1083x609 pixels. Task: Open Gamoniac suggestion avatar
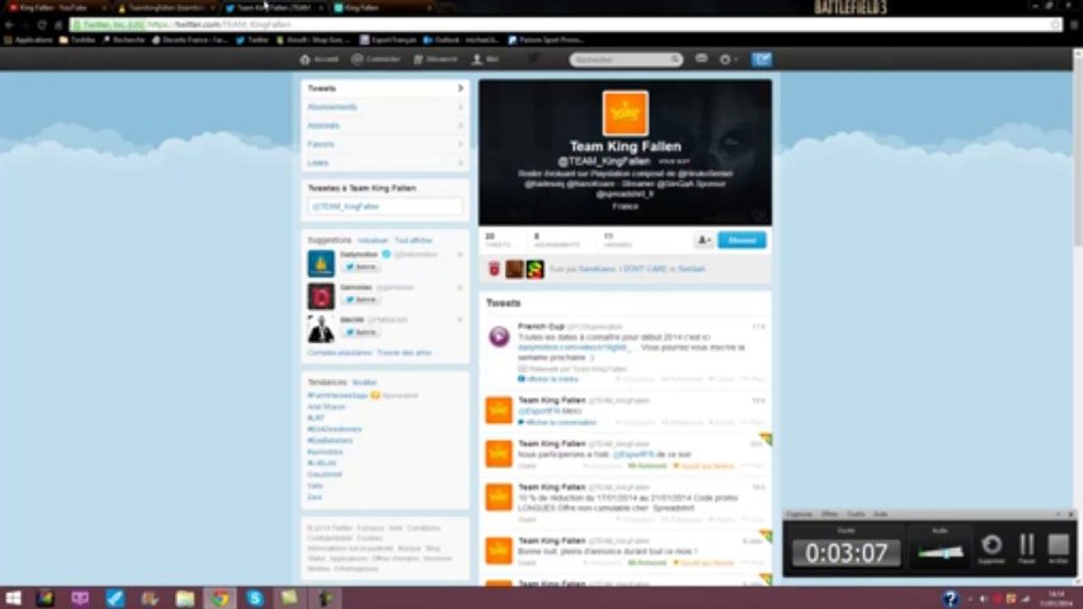tap(321, 296)
